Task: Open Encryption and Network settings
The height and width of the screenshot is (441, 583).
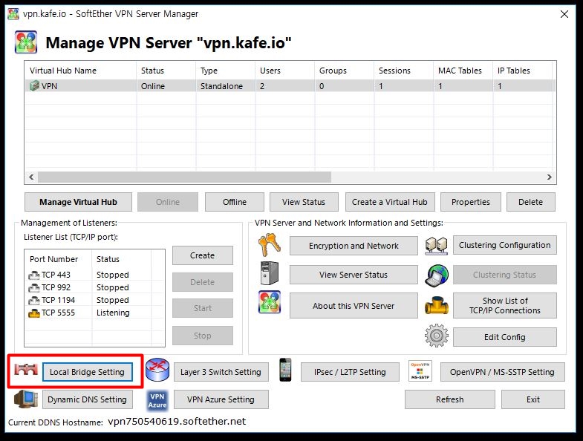Action: 354,246
